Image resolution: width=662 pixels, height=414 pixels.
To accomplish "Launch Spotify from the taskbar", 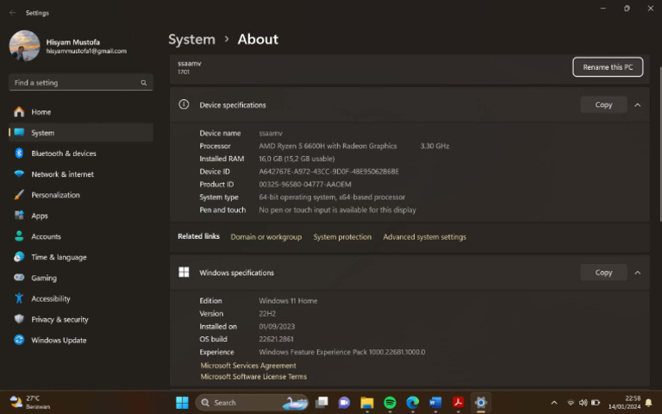I will (390, 403).
